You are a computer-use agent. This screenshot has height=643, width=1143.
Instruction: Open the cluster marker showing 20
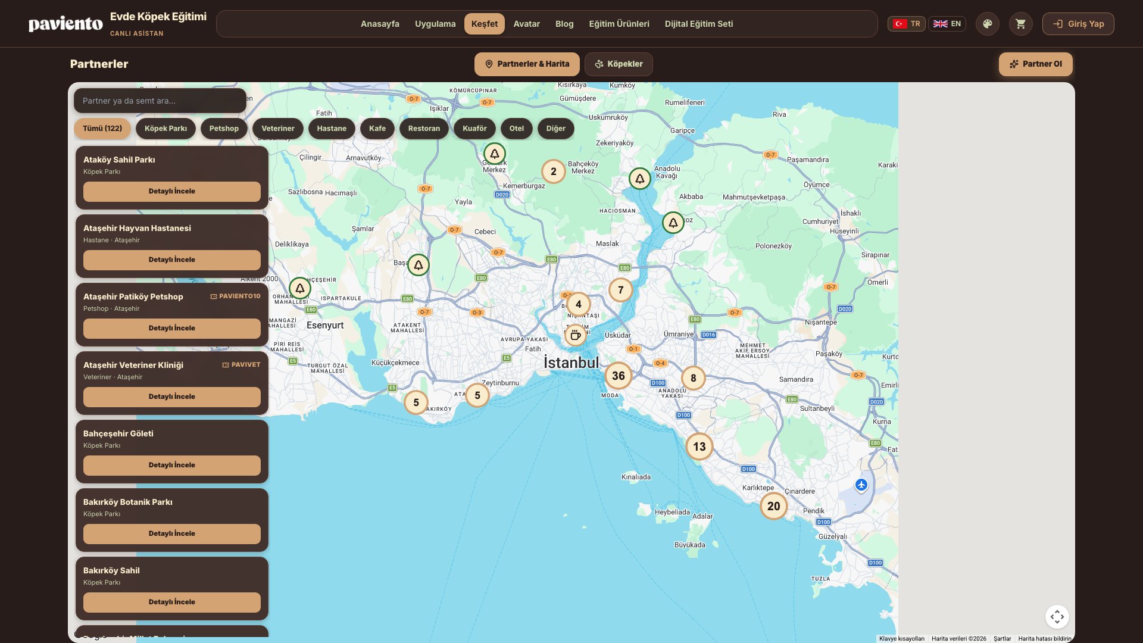point(774,507)
